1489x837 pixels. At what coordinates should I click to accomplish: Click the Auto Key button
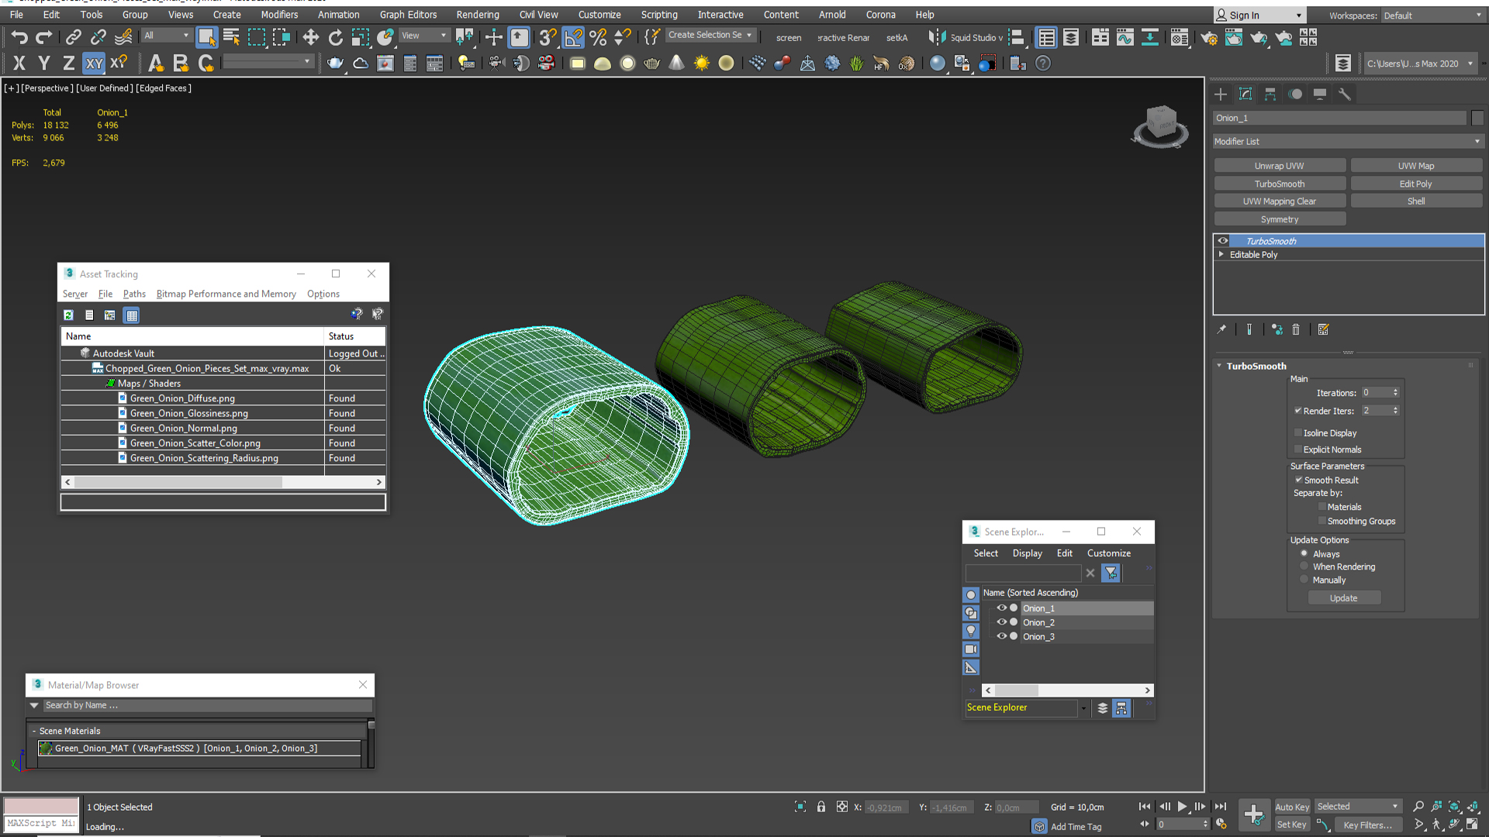pos(1292,807)
